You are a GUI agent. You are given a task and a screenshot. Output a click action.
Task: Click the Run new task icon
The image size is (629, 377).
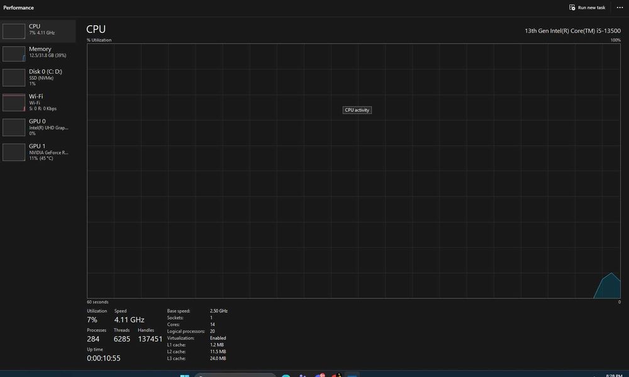[572, 7]
